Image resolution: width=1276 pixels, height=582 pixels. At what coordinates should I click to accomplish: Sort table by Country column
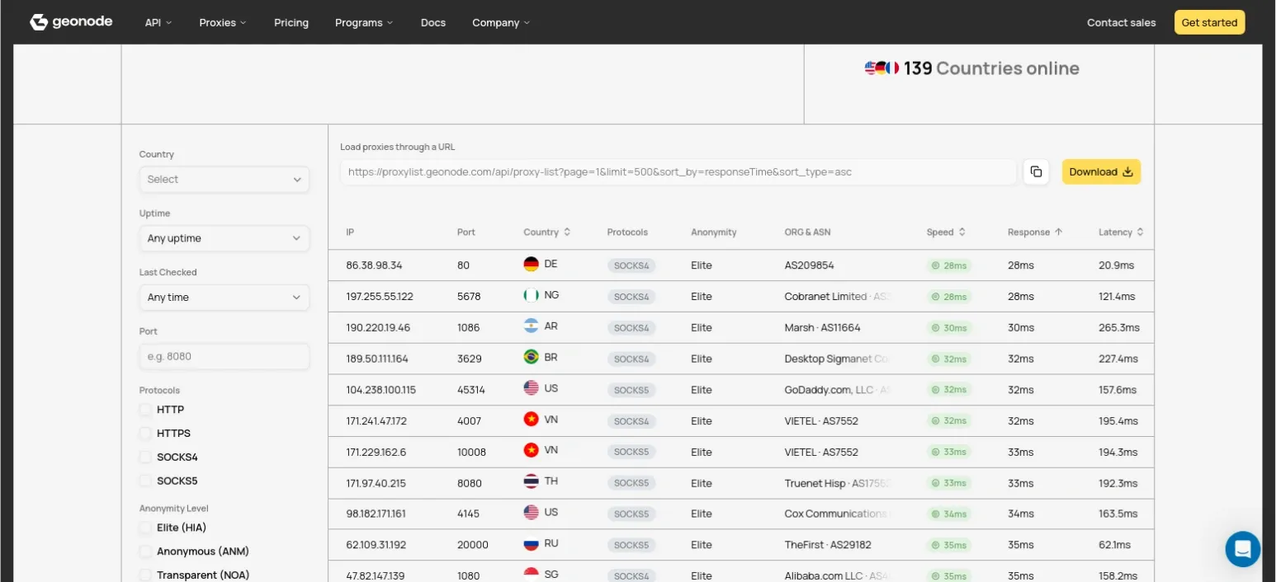pos(546,232)
